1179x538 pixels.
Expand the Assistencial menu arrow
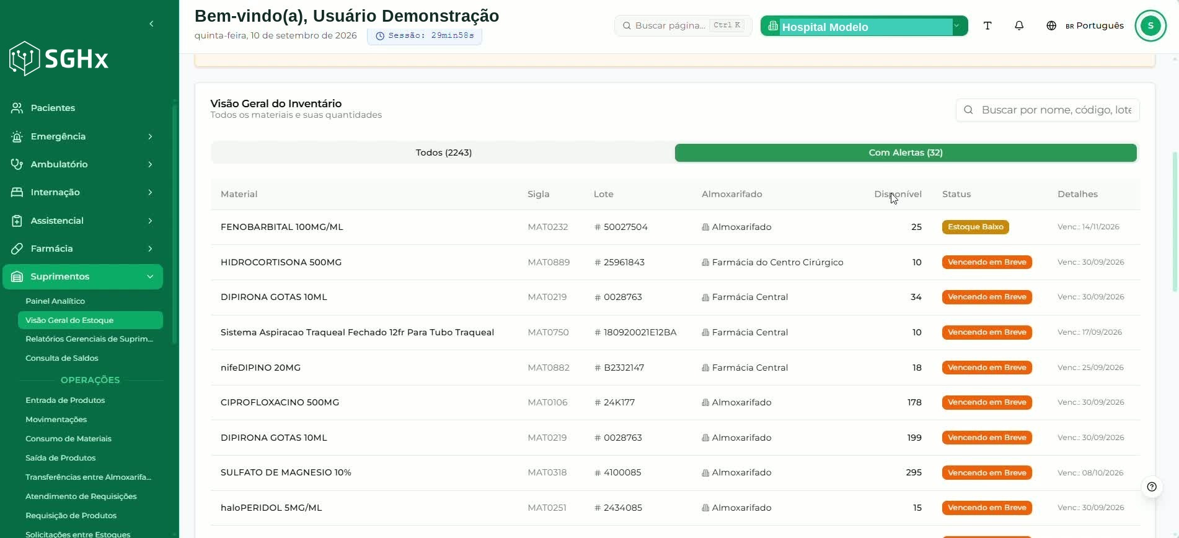(150, 221)
